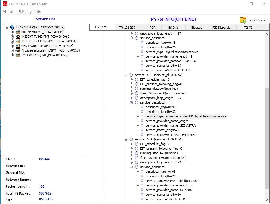Image resolution: width=270 pixels, height=204 pixels.
Task: Expand the INSIGHT TV HD INT node
Action: coord(12,41)
